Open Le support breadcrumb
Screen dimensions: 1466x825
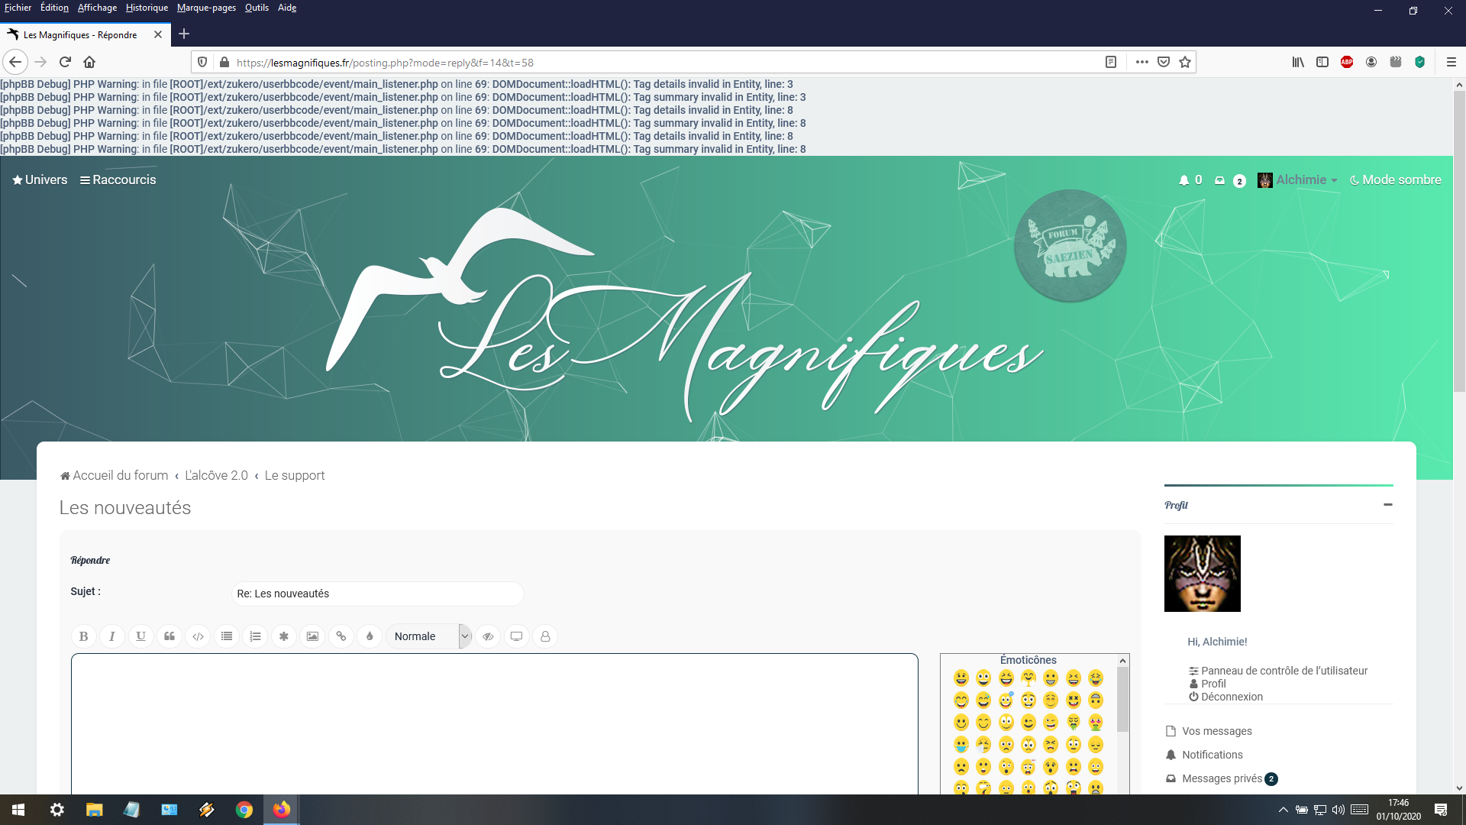[x=295, y=475]
